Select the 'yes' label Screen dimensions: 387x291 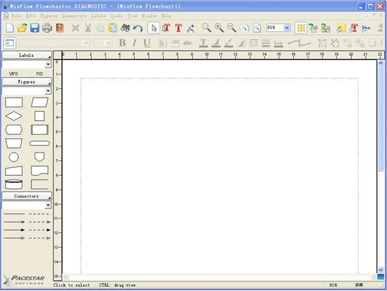pyautogui.click(x=13, y=73)
